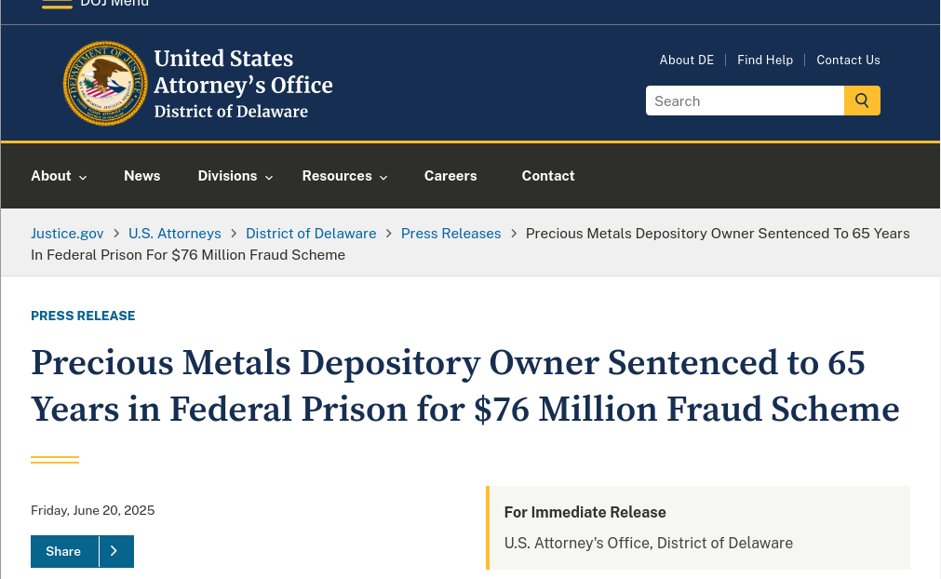Click inside the Search text field

point(745,101)
